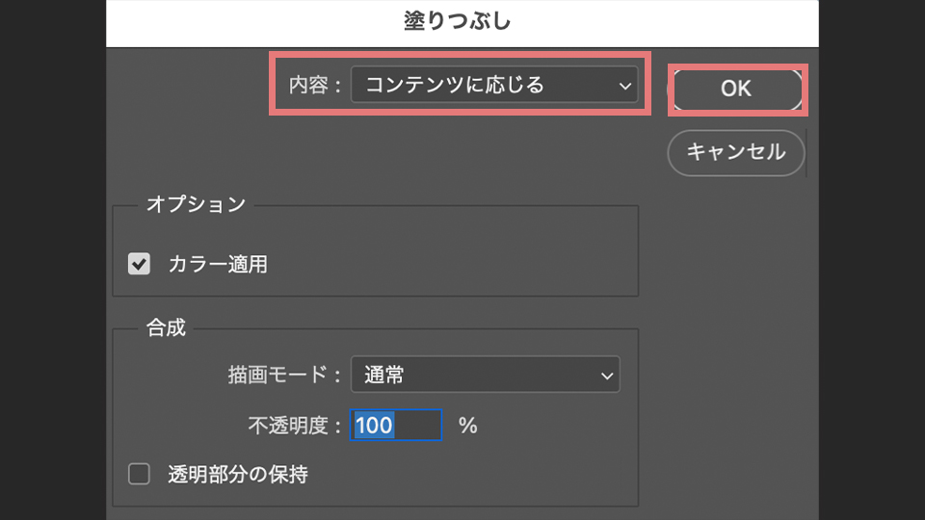Enable the 透明部分の保持 checkbox
The width and height of the screenshot is (925, 520).
tap(140, 474)
